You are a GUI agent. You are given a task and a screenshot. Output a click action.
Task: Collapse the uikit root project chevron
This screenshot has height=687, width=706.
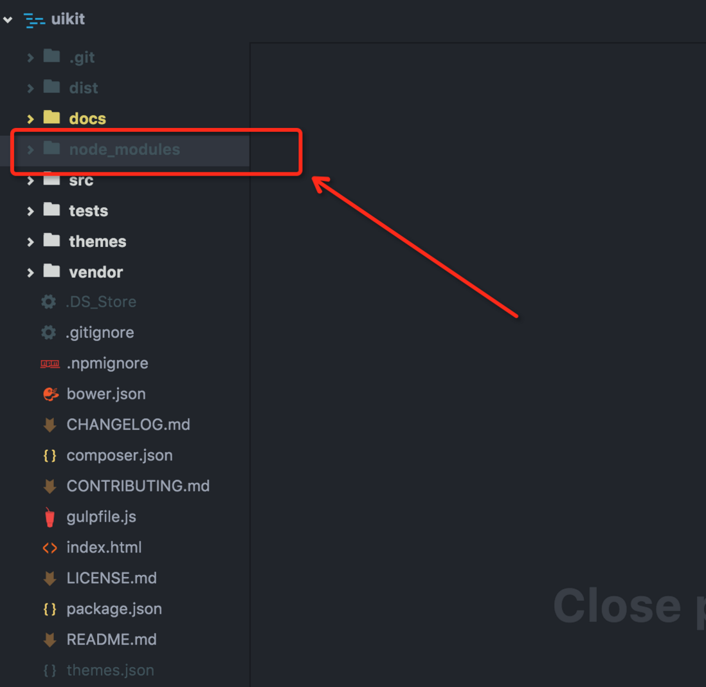(8, 19)
